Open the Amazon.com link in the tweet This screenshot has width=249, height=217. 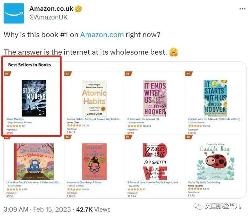coord(102,35)
